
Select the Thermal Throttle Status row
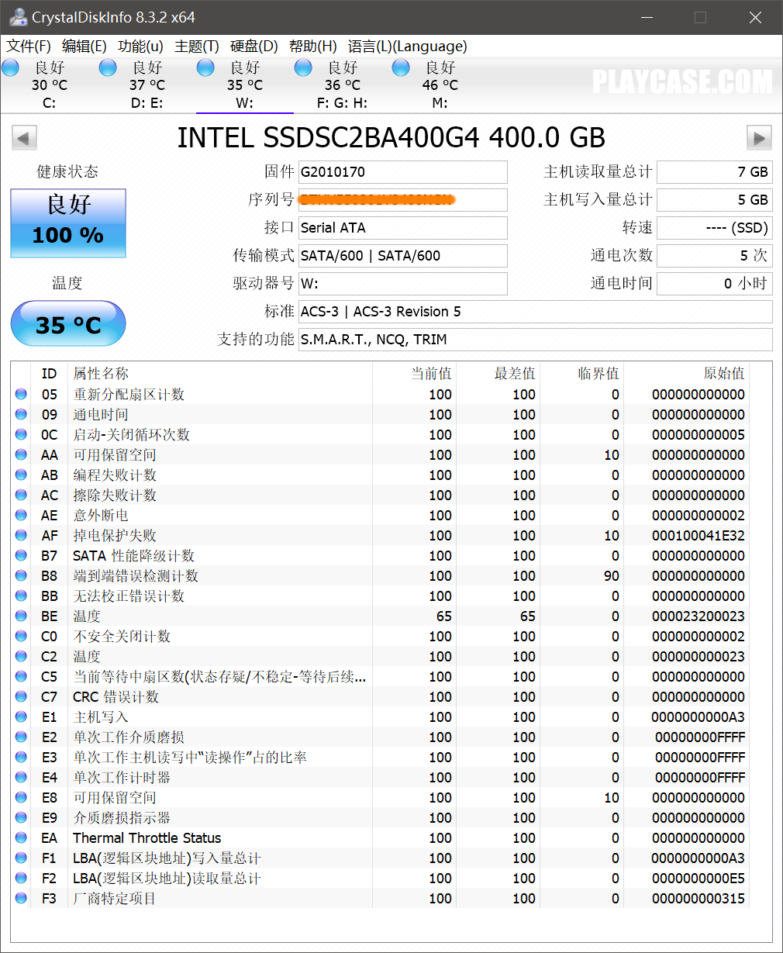point(381,838)
